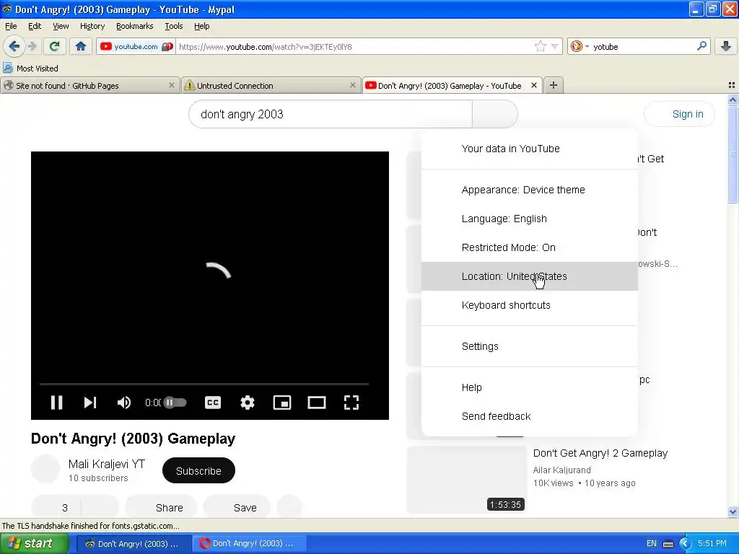Expand Appearance: Device theme option
The image size is (739, 554).
pos(529,190)
